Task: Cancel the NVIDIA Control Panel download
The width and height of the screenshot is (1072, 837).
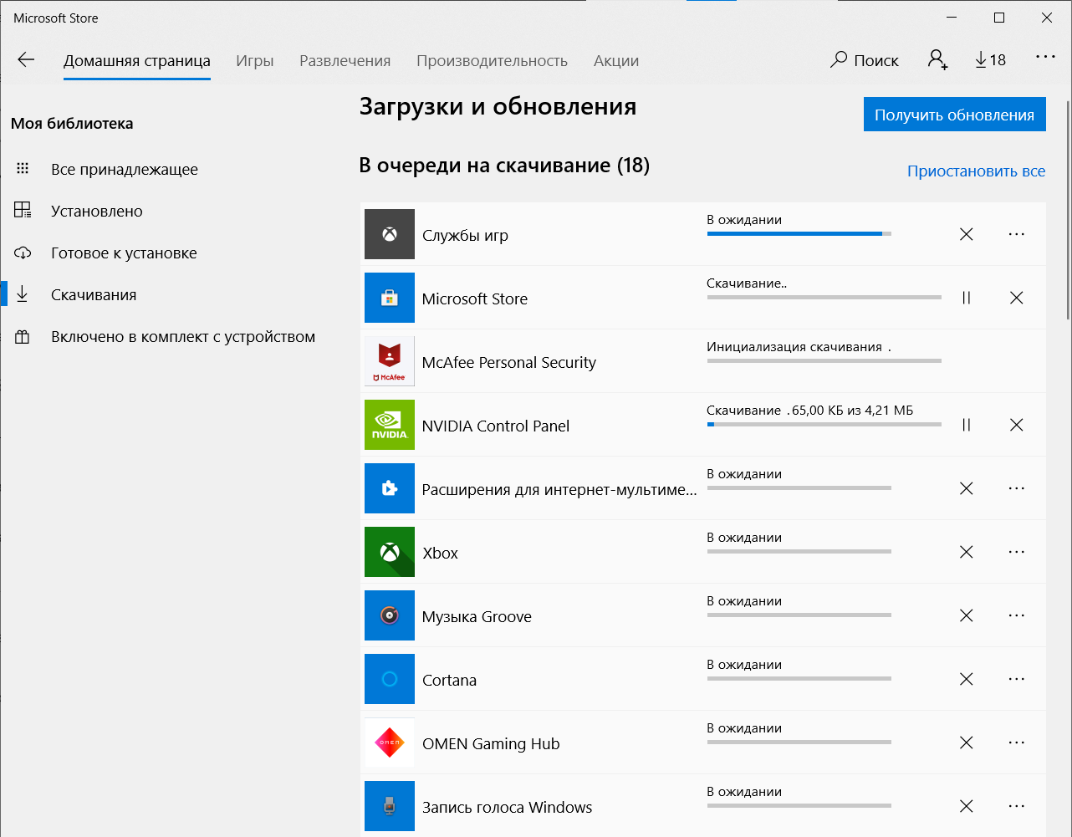Action: click(x=1017, y=425)
